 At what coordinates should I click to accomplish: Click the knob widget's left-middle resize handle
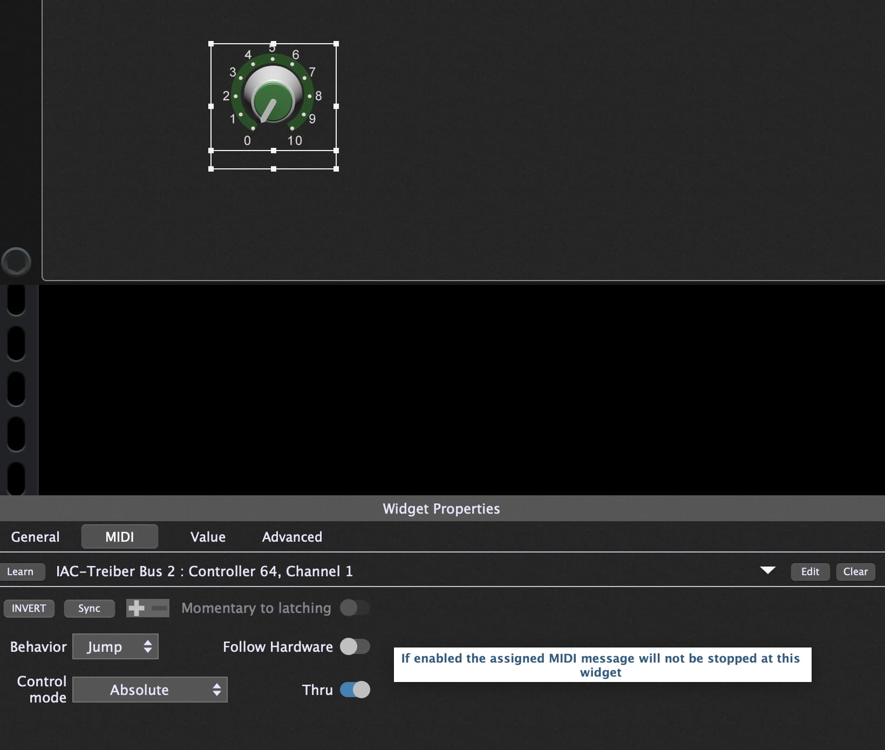point(211,106)
